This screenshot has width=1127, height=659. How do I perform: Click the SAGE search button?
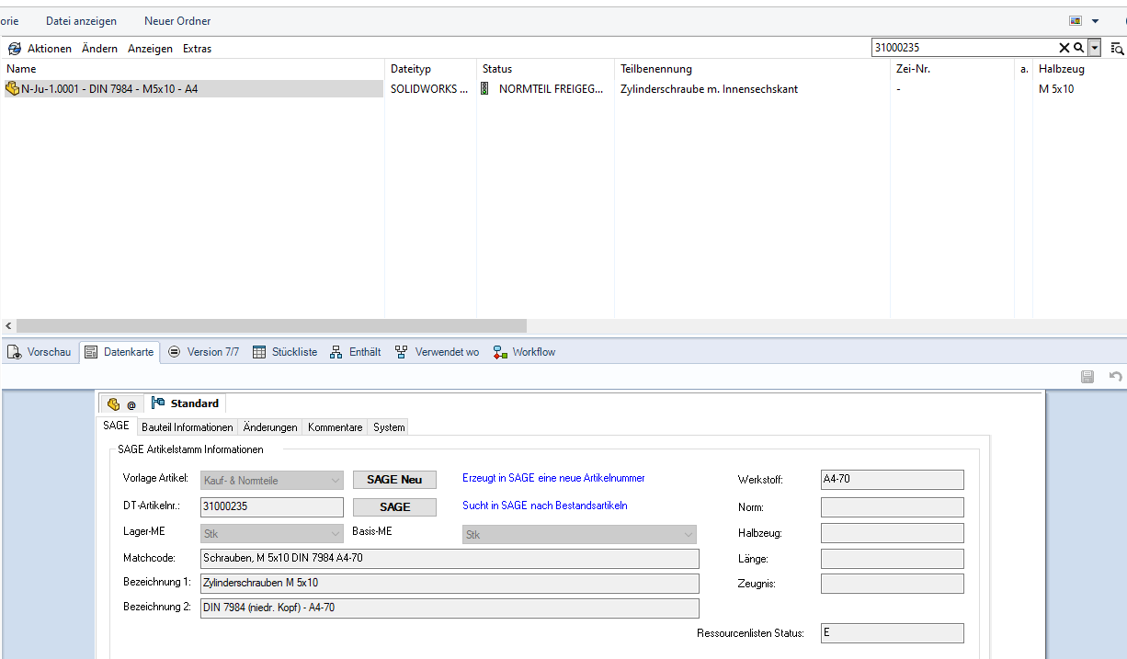click(394, 507)
